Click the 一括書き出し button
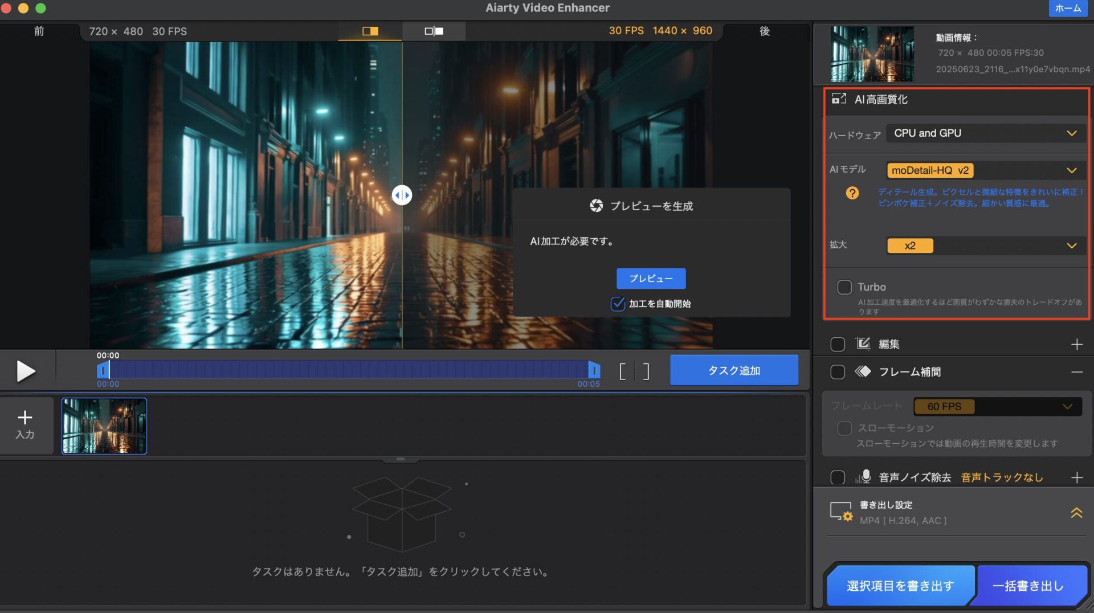The width and height of the screenshot is (1094, 613). [1028, 586]
